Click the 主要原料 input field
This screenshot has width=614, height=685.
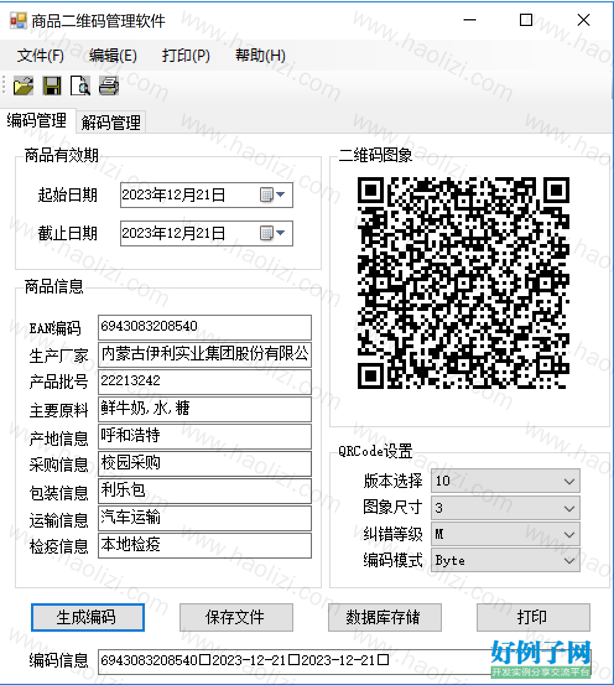tap(205, 409)
